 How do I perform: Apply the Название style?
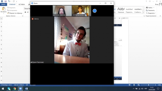pos(121,10)
